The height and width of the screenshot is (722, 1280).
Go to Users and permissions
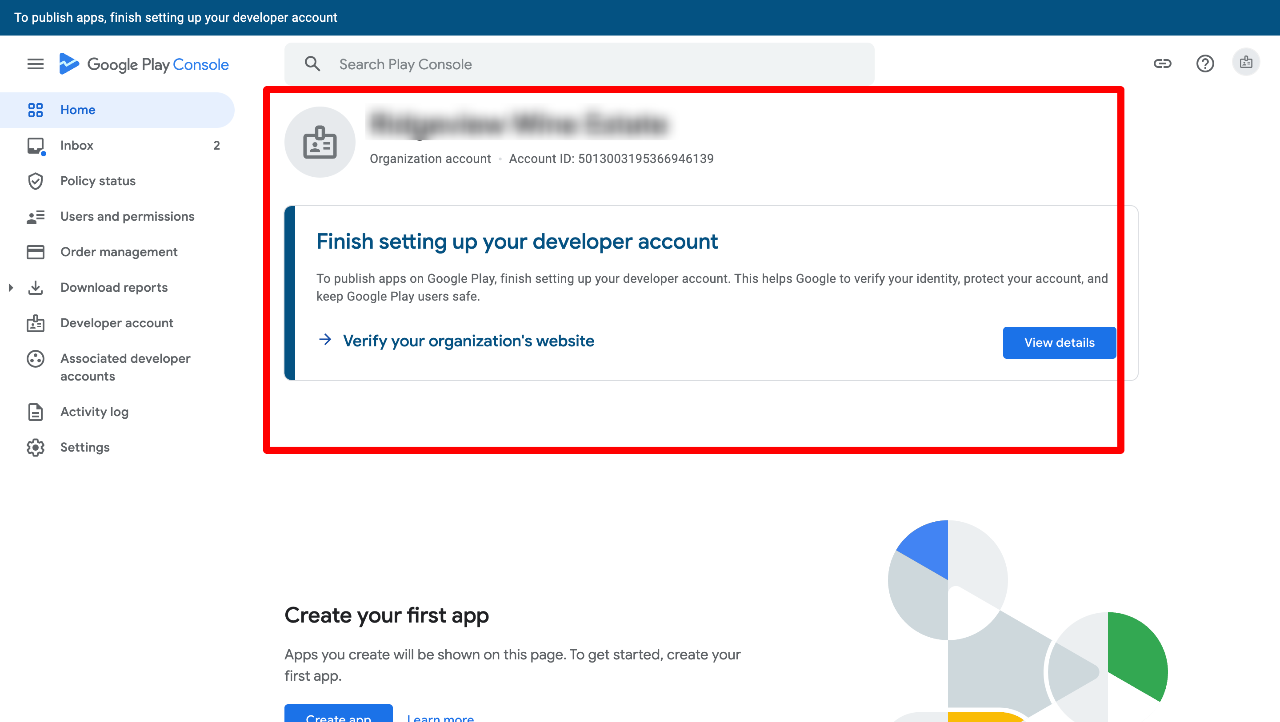click(127, 217)
